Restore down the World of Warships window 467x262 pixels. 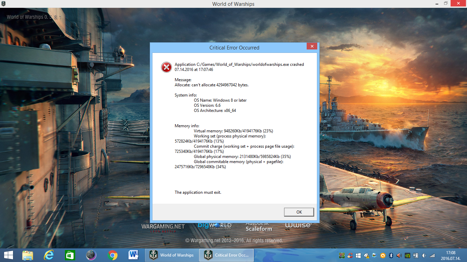tap(446, 3)
